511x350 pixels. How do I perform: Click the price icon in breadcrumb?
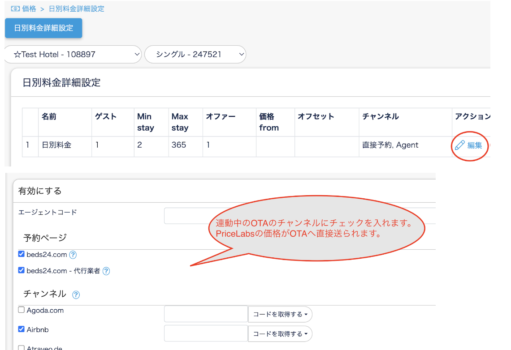pyautogui.click(x=15, y=9)
